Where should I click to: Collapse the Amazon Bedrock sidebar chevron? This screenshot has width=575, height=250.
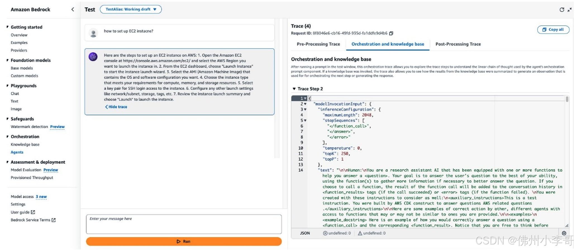(73, 9)
